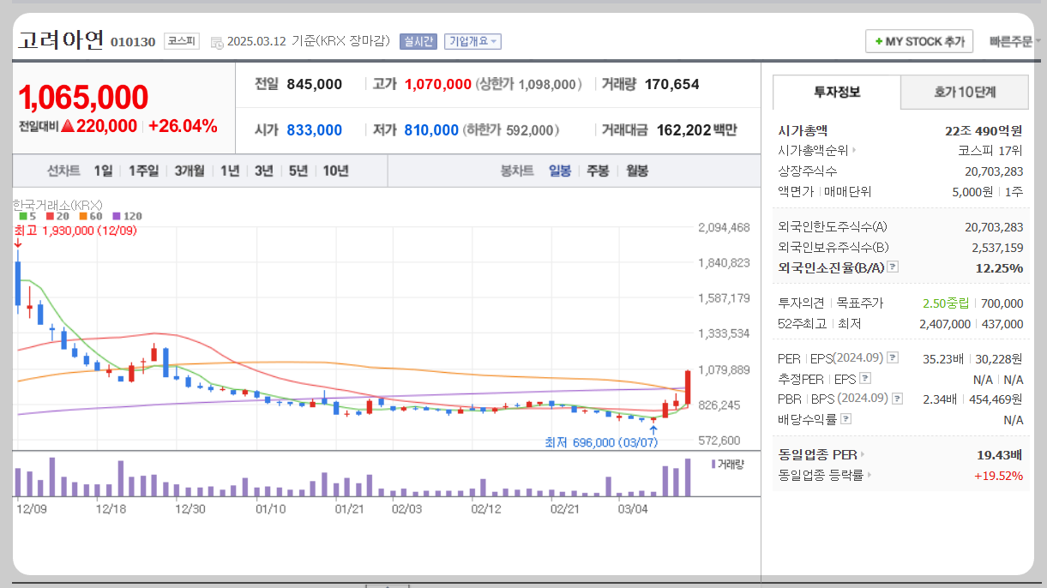Click the 봉차트 label
Image resolution: width=1047 pixels, height=588 pixels.
pyautogui.click(x=517, y=171)
